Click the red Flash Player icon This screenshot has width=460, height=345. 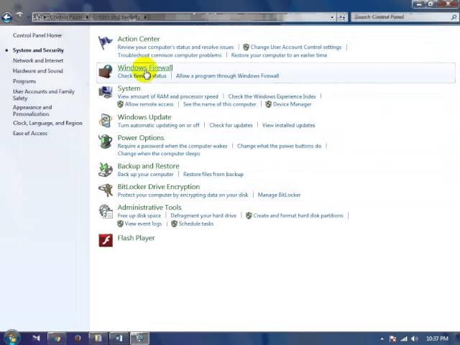pyautogui.click(x=106, y=240)
